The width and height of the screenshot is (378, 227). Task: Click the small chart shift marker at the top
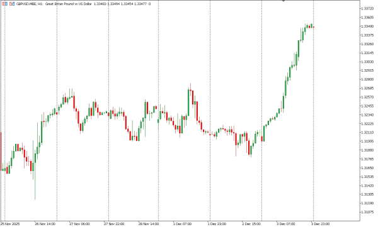283,1
